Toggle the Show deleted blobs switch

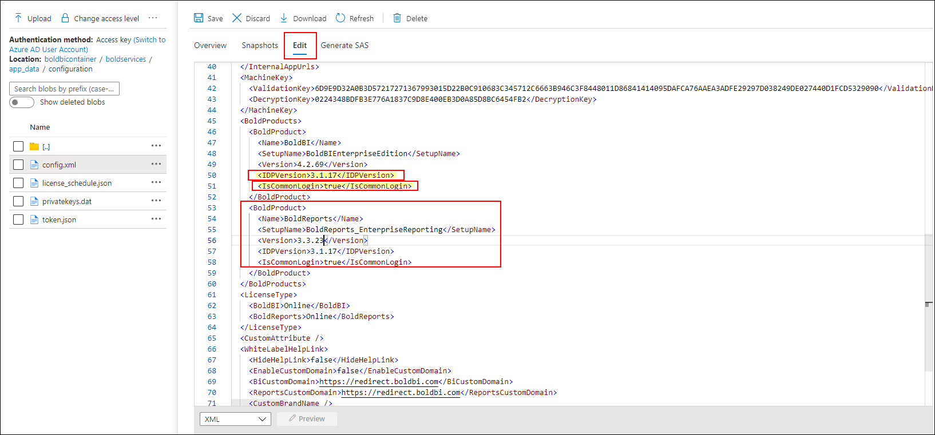(22, 102)
